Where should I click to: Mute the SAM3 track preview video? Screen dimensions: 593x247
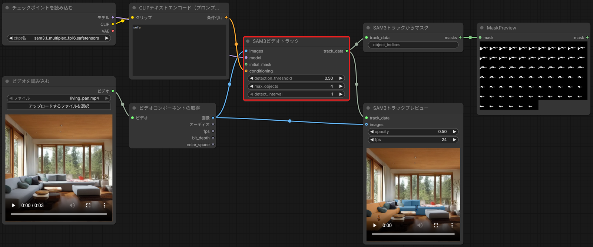click(x=420, y=225)
